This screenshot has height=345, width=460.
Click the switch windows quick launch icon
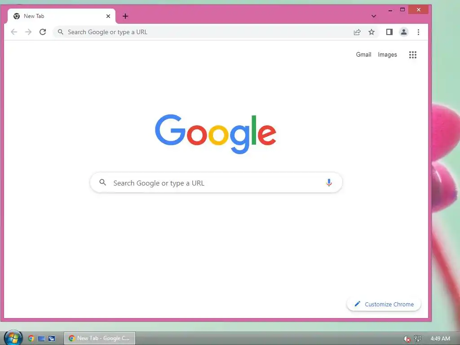click(52, 339)
